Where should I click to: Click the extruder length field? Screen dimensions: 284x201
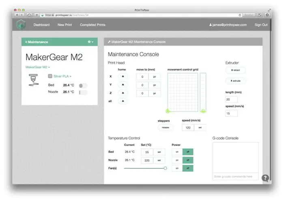[232, 99]
